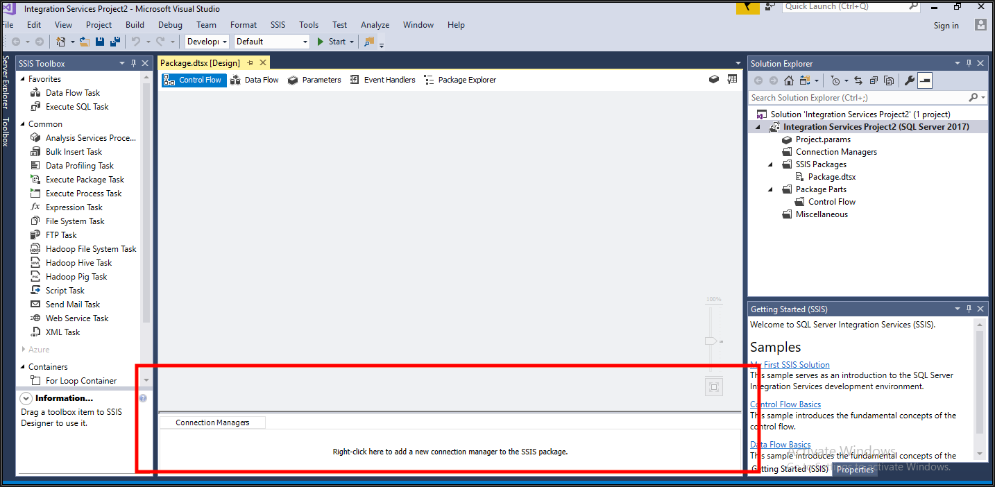This screenshot has width=995, height=487.
Task: Collapse the Favorites toolbox group
Action: point(22,79)
